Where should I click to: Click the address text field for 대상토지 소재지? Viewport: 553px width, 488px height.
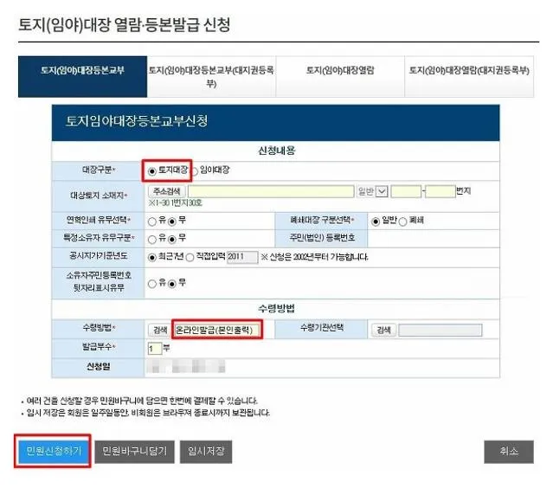271,191
